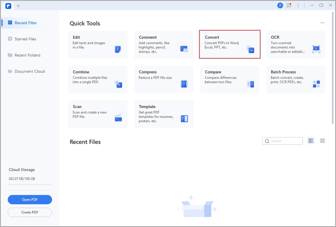Click the Document Cloud cloud icon
Image resolution: width=336 pixels, height=227 pixels.
pos(10,71)
